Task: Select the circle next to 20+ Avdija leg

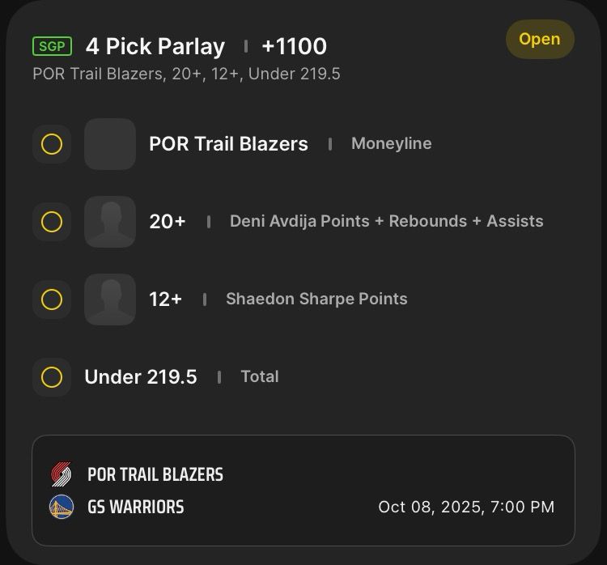Action: (x=52, y=221)
